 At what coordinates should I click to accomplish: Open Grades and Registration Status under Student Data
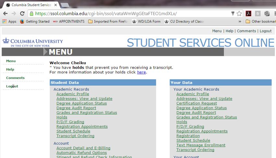(x=87, y=113)
